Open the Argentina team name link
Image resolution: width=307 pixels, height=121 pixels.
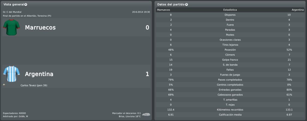(x=39, y=74)
